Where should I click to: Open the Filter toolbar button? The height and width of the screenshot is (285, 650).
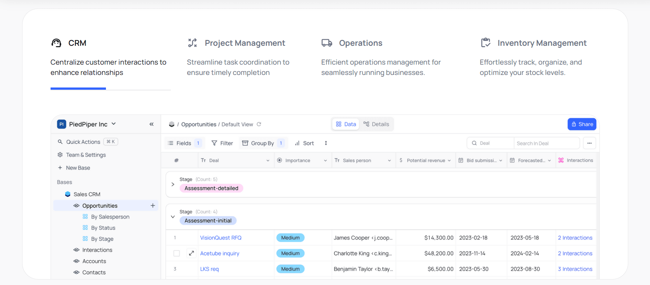coord(222,143)
